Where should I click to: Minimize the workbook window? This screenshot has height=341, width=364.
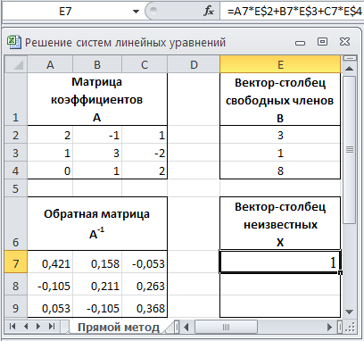(300, 43)
